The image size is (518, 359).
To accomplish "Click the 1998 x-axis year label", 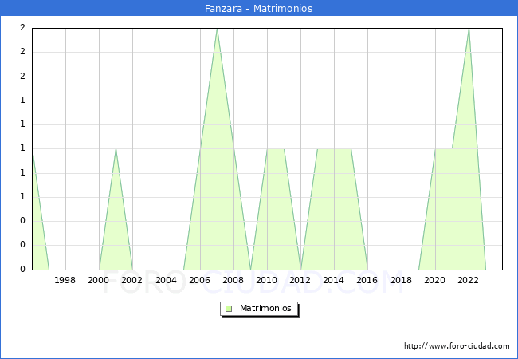I will 65,280.
